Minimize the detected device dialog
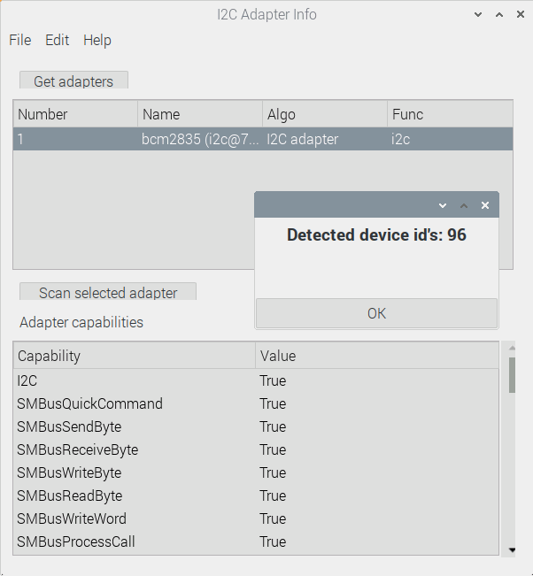533x576 pixels. tap(443, 205)
